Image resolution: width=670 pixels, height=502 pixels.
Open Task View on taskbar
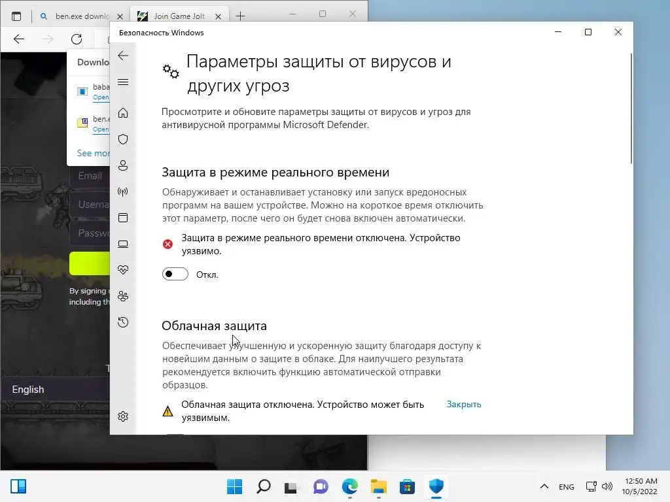coord(292,486)
